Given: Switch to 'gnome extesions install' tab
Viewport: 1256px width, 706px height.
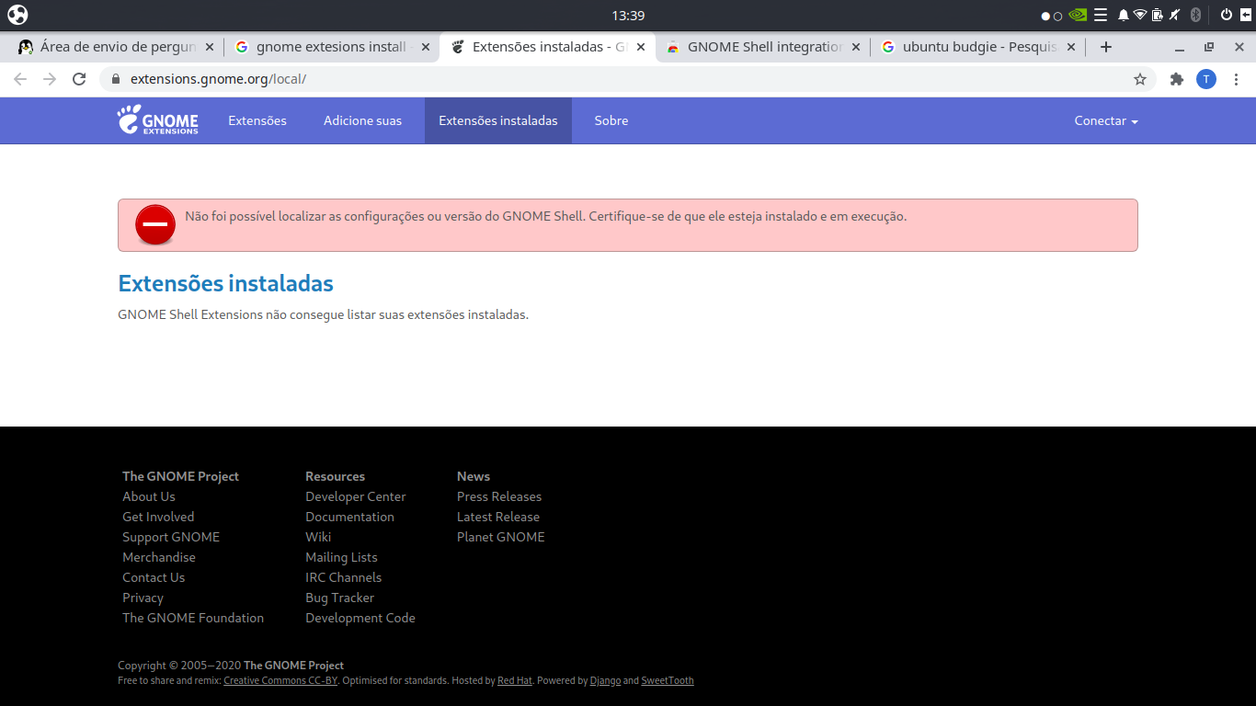Looking at the screenshot, I should tap(332, 47).
